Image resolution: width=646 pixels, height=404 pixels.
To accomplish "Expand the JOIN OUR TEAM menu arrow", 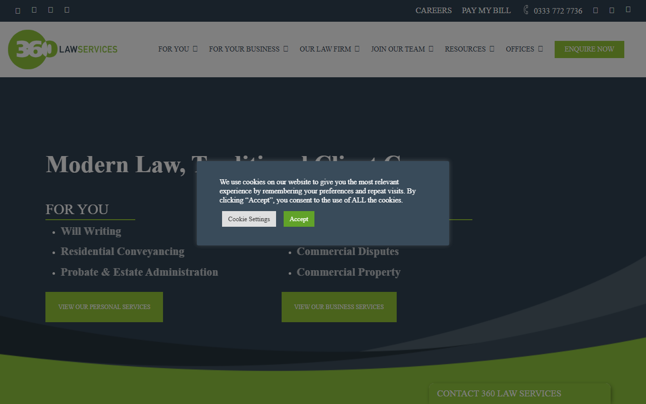I will [431, 49].
